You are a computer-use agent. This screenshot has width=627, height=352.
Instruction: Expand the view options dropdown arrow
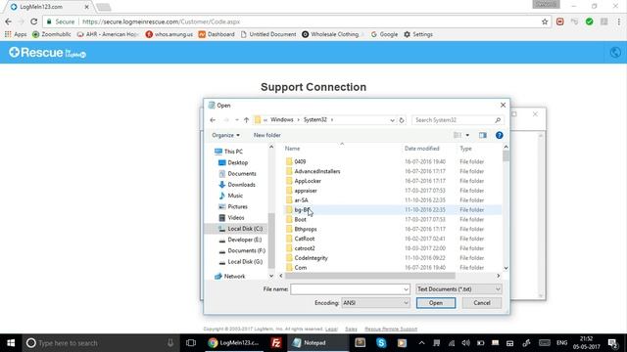467,135
